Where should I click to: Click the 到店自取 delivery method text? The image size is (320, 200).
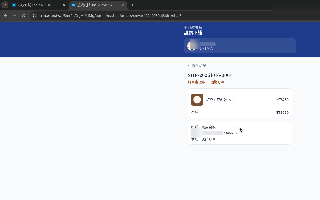click(x=209, y=127)
